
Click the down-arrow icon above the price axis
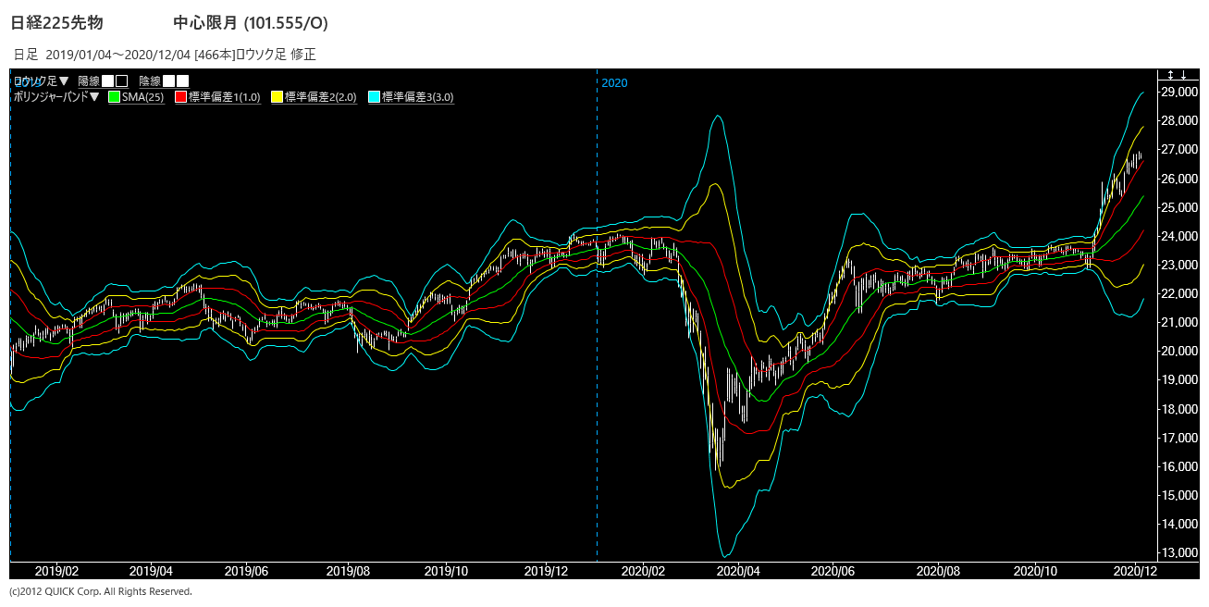1184,75
